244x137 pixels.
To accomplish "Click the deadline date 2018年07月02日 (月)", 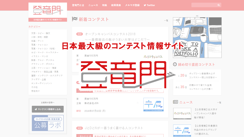I will pos(95,111).
